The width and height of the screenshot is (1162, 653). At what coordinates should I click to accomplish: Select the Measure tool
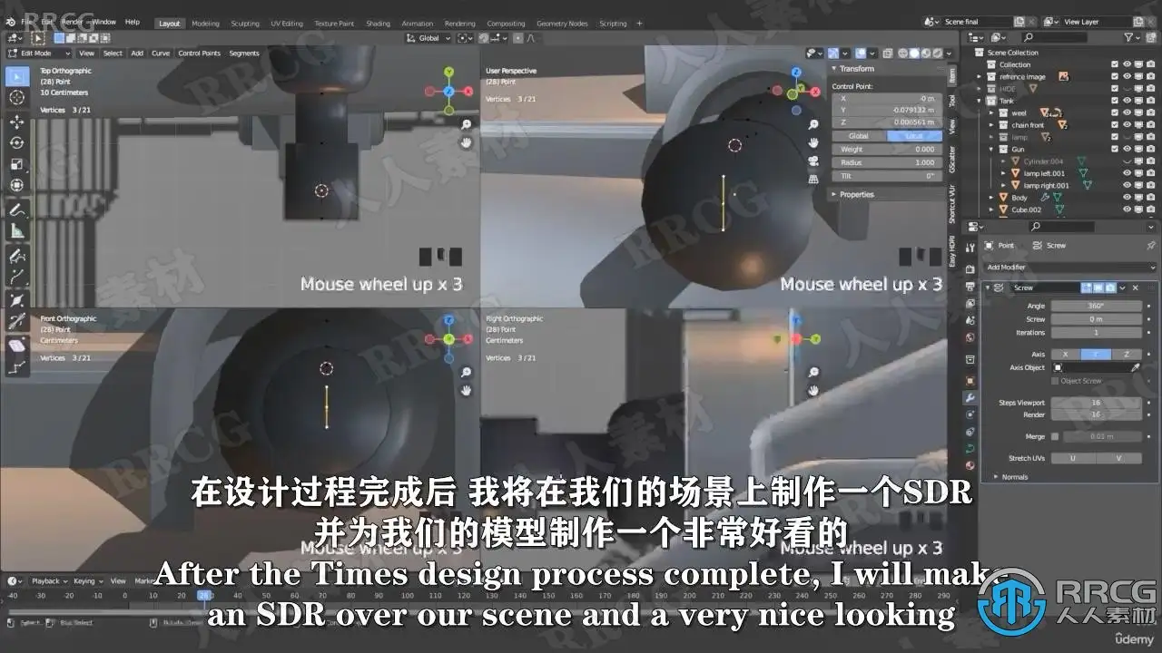tap(16, 231)
